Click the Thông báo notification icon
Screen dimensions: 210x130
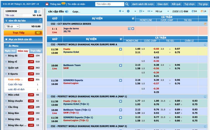[47, 4]
